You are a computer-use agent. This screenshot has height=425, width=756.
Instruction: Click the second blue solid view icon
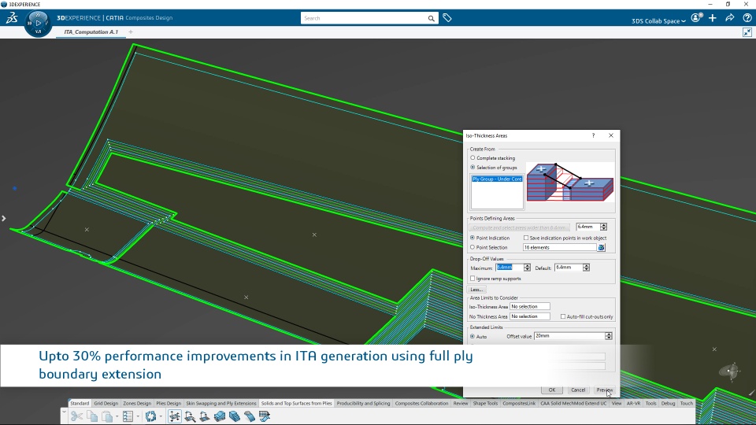235,416
